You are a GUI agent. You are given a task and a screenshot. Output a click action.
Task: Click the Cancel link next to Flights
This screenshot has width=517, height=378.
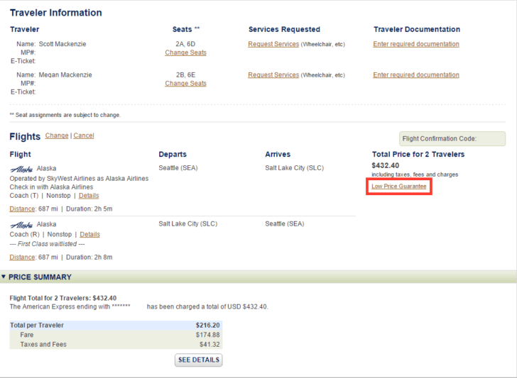point(84,135)
